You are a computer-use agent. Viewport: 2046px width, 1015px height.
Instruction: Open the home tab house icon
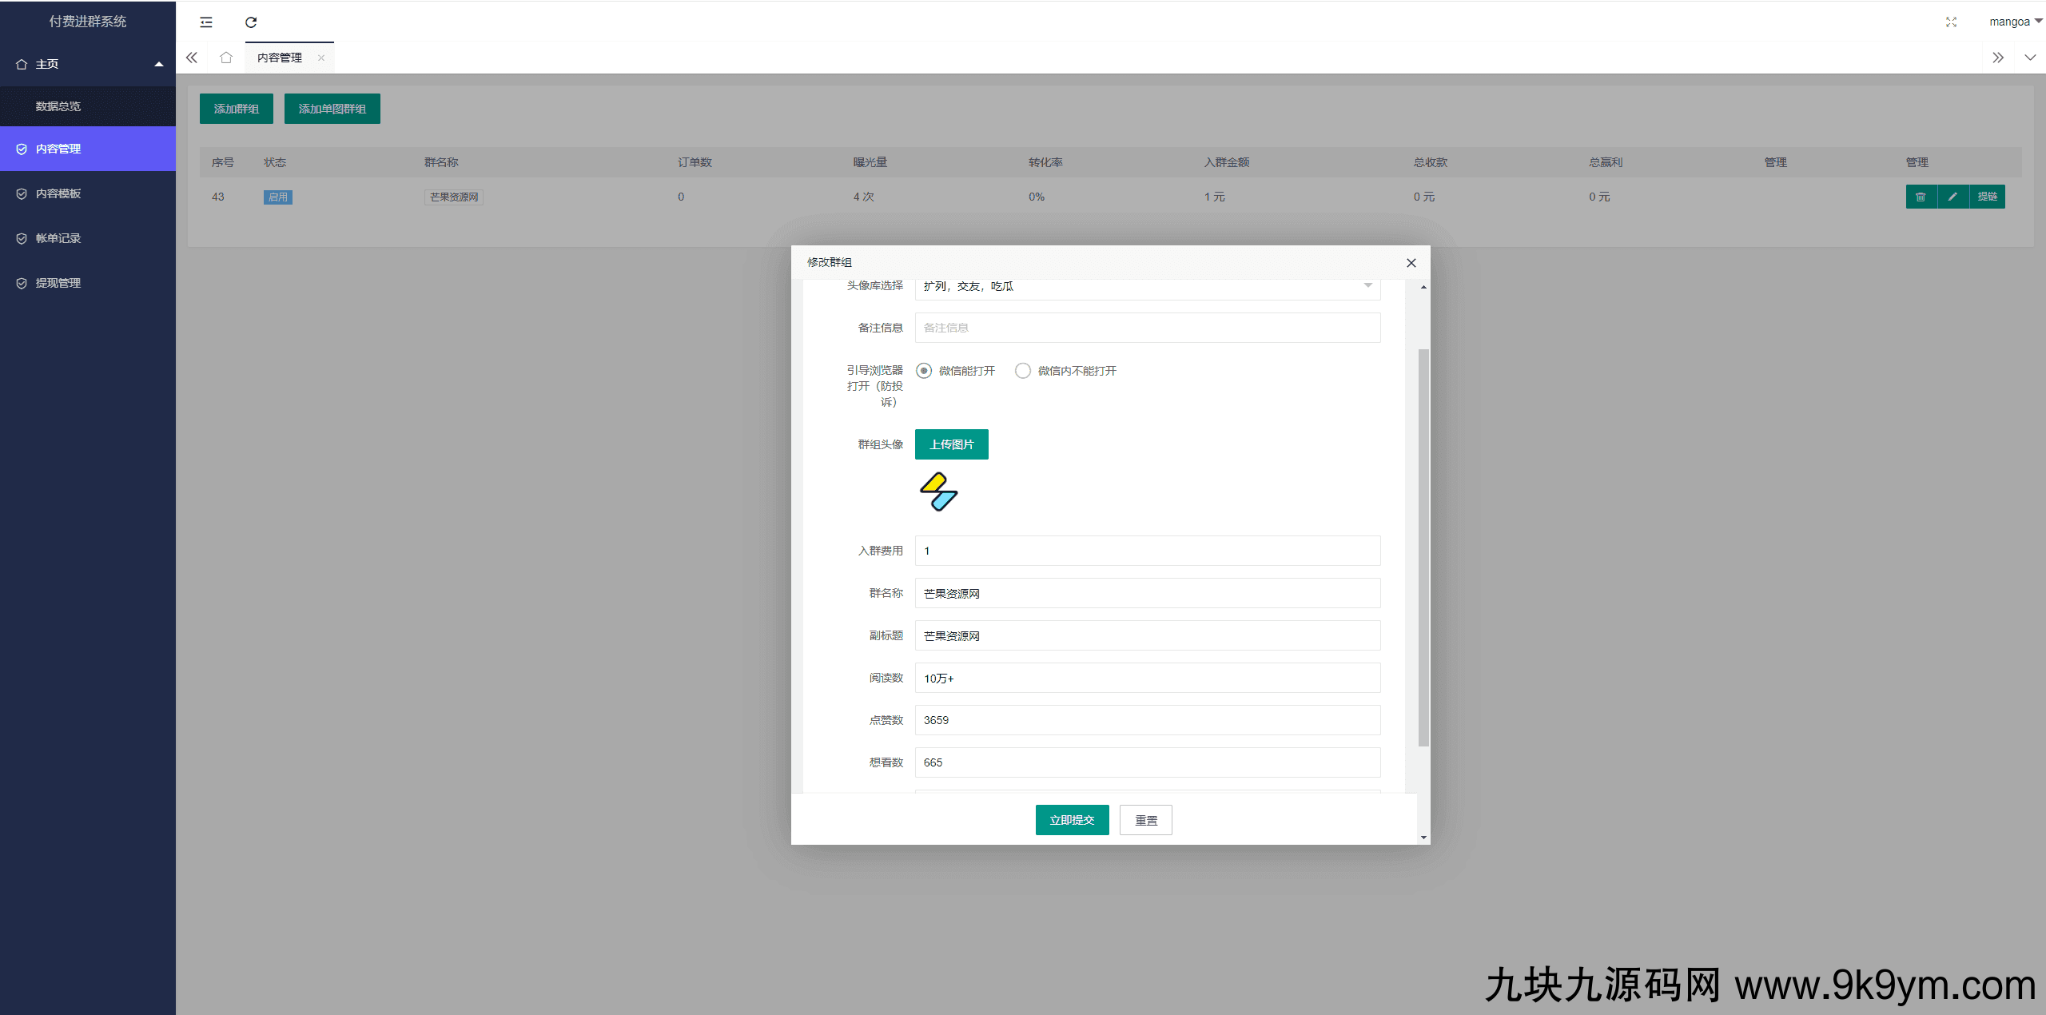[x=226, y=58]
